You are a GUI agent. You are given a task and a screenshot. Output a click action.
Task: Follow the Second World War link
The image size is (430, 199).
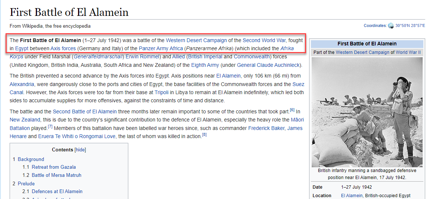[x=264, y=40]
